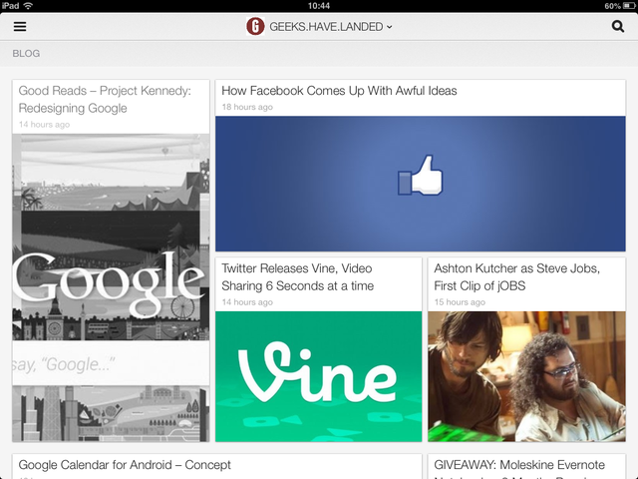Tap '18 hours ago' under Facebook article

point(247,107)
